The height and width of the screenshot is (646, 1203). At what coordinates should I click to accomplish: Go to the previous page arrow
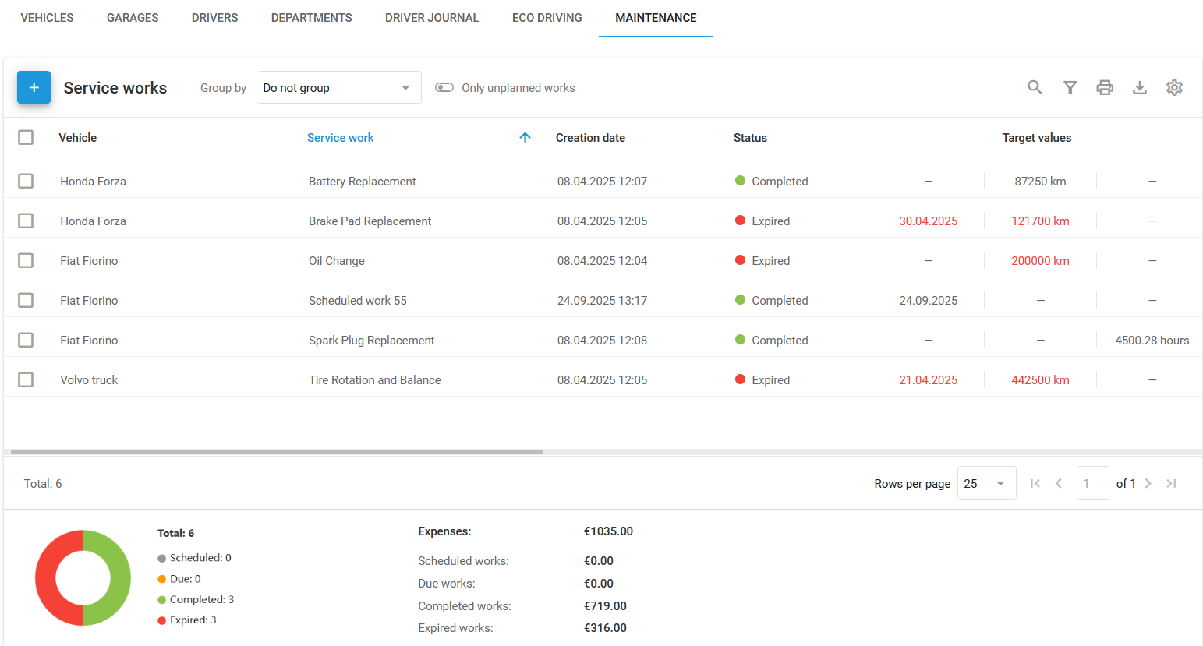pyautogui.click(x=1059, y=483)
